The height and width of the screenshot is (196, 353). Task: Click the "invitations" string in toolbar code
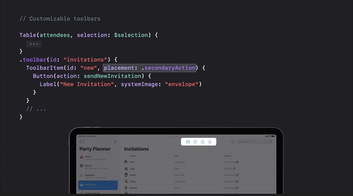pyautogui.click(x=85, y=60)
